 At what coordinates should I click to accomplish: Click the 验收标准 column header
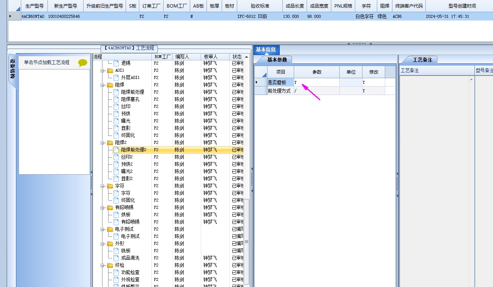point(260,6)
